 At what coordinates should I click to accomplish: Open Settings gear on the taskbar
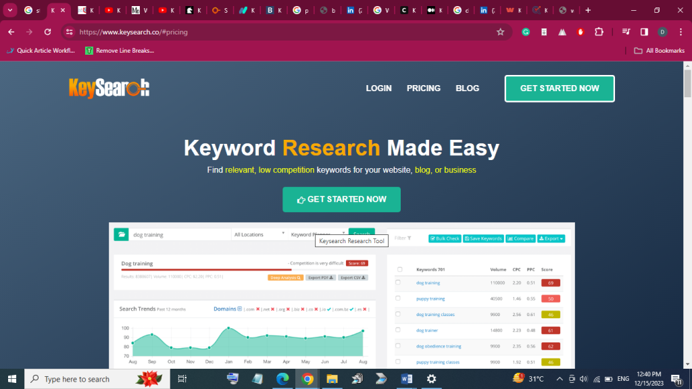(431, 379)
